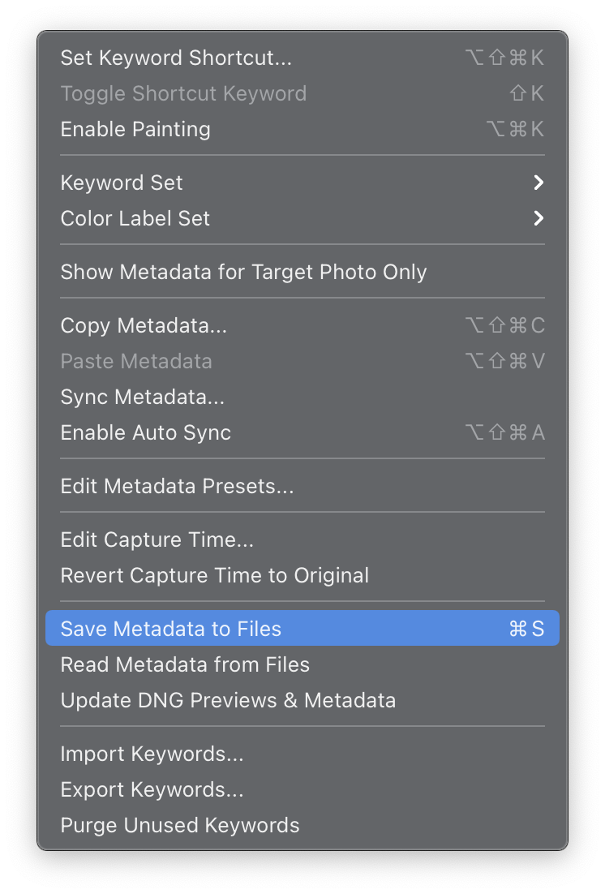Toggle Show Metadata for Target Photo Only
Image resolution: width=605 pixels, height=894 pixels.
(x=243, y=272)
